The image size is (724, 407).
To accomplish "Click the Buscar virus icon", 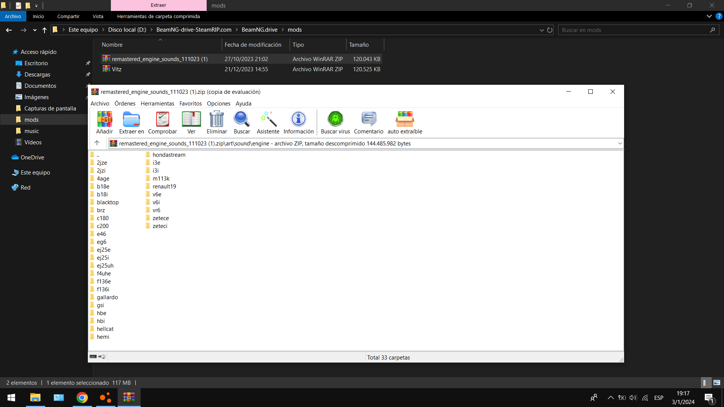I will 335,122.
